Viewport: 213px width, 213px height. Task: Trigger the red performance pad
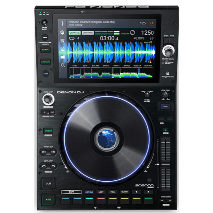click(101, 201)
